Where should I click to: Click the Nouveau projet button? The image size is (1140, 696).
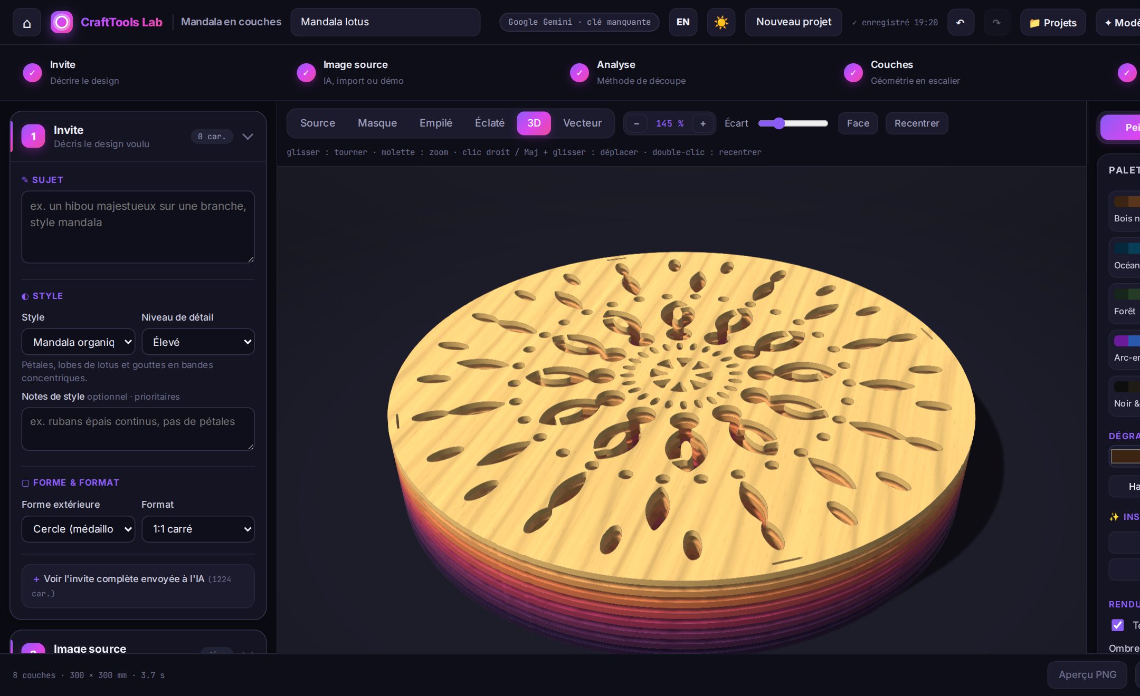coord(793,22)
